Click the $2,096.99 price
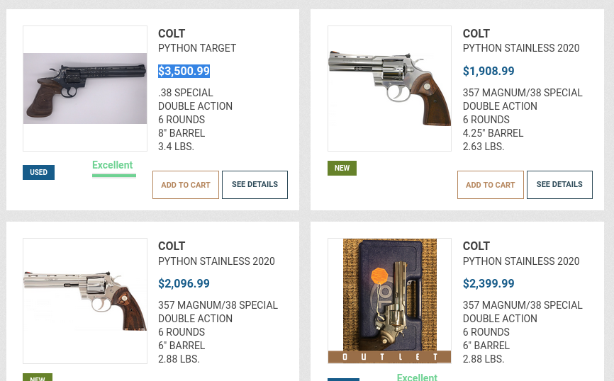Viewport: 614px width, 381px height. pos(184,283)
